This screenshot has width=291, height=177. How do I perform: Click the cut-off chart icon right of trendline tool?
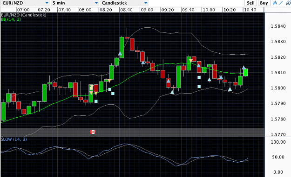(x=288, y=3)
